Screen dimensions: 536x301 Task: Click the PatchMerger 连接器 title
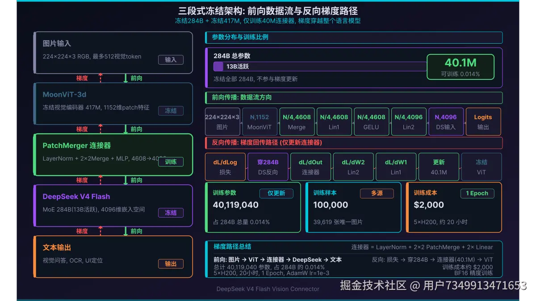click(77, 145)
